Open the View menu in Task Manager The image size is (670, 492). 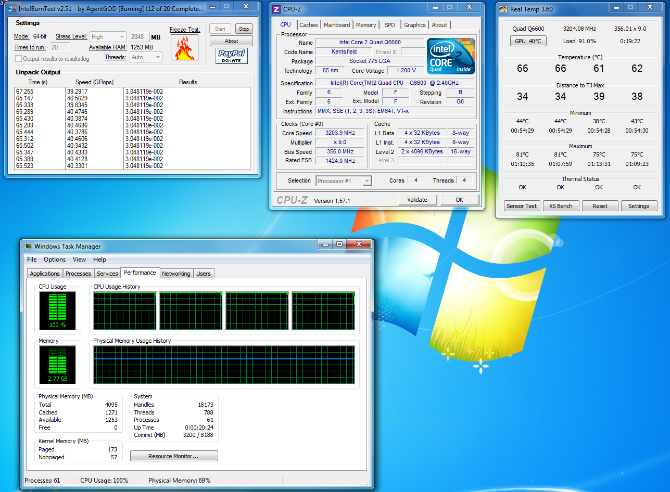[x=79, y=260]
